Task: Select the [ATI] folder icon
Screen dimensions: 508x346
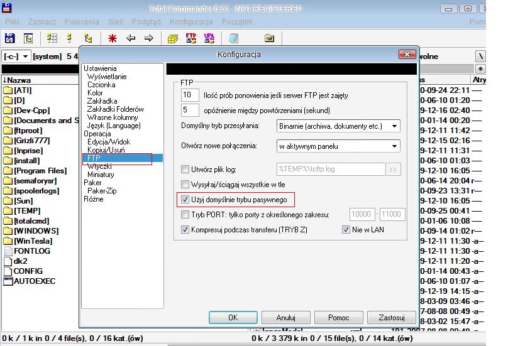Action: (8, 90)
